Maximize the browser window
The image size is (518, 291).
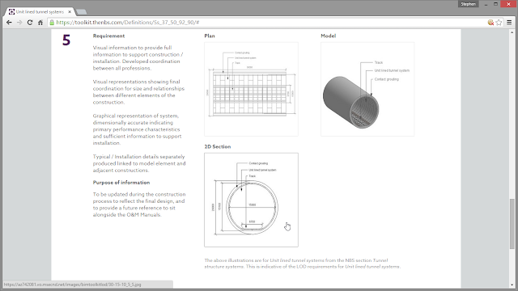point(495,4)
